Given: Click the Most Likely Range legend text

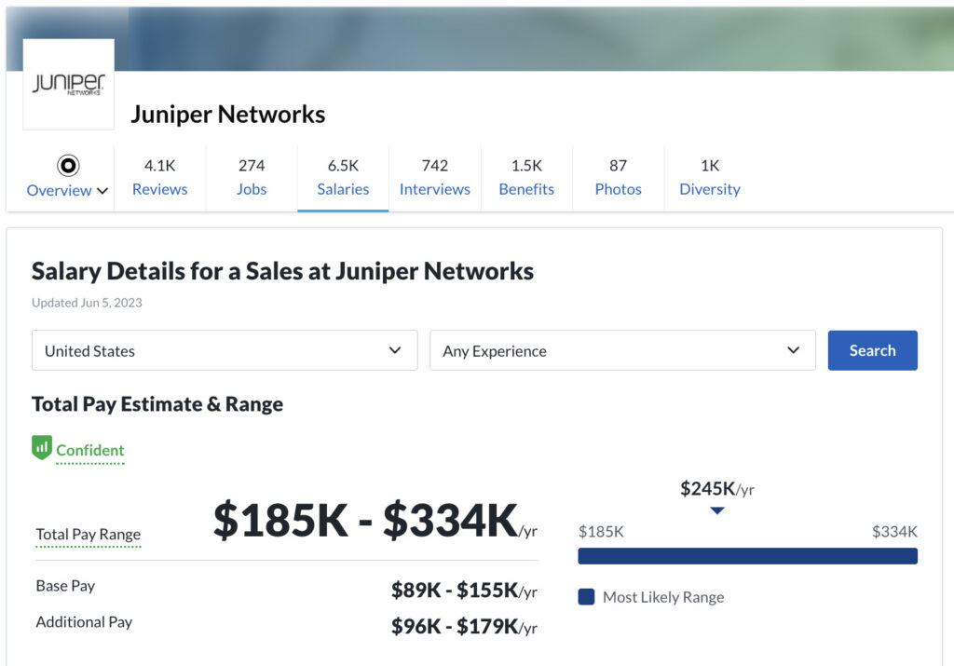Looking at the screenshot, I should tap(663, 597).
